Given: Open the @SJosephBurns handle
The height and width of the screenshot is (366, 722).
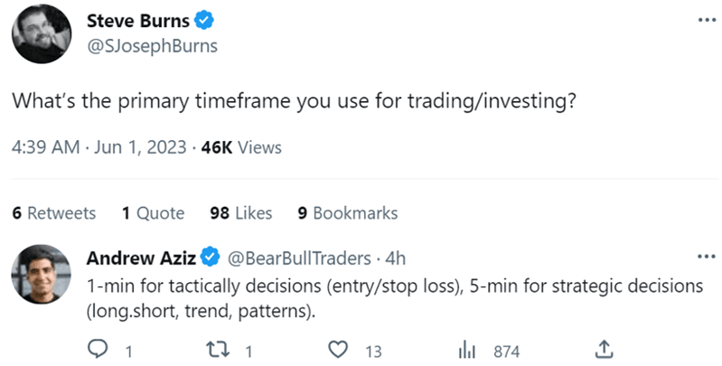Looking at the screenshot, I should click(x=152, y=46).
